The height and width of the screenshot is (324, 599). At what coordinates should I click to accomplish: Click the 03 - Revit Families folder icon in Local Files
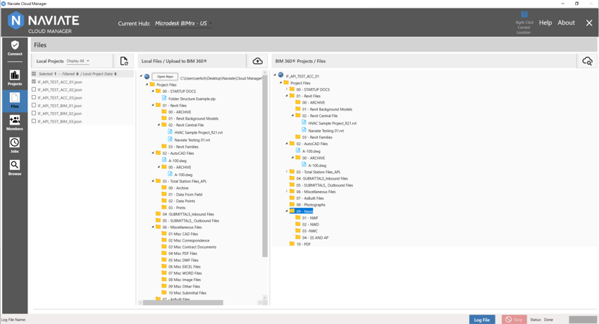[x=164, y=147]
